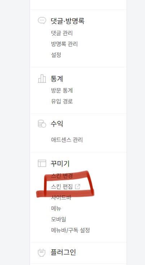Select 모바일 under 꾸미기
The width and height of the screenshot is (145, 265).
[59, 219]
